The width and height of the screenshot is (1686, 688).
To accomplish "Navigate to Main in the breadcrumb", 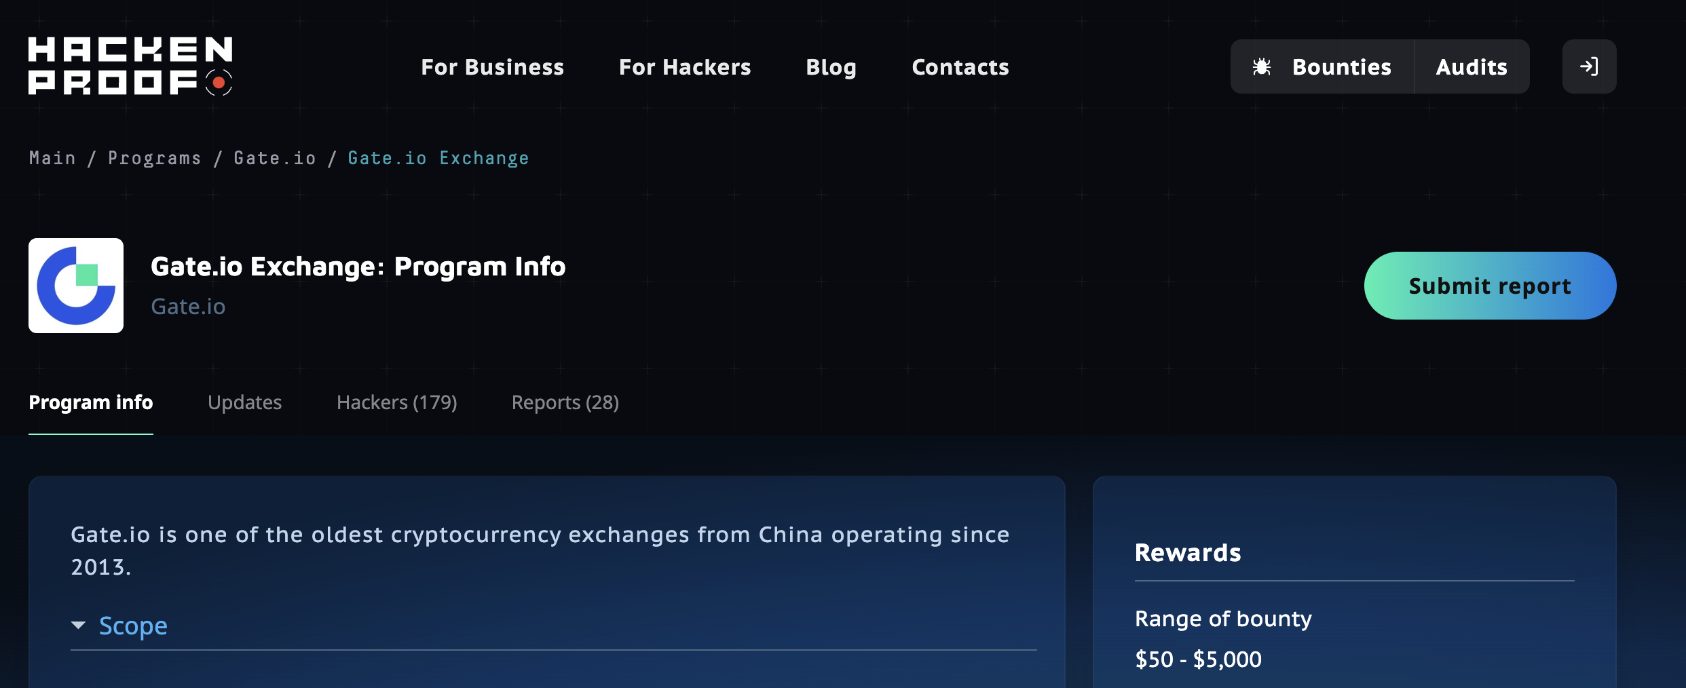I will (52, 158).
